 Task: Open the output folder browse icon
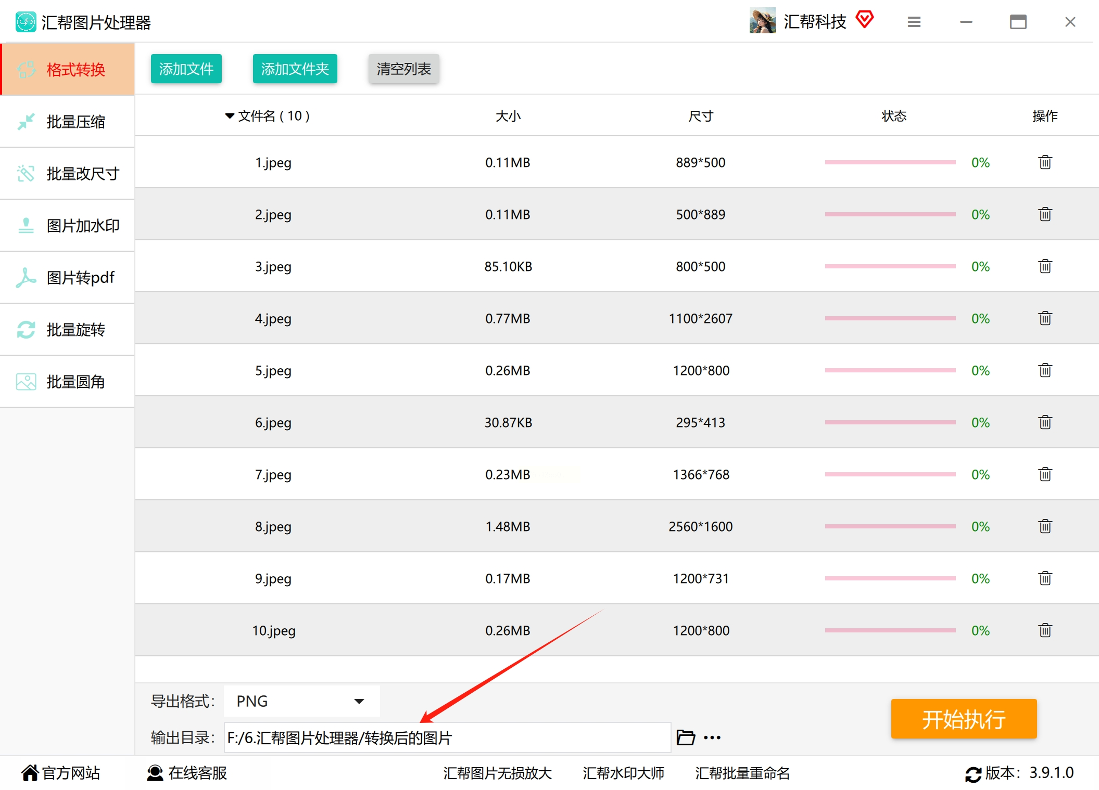coord(685,737)
